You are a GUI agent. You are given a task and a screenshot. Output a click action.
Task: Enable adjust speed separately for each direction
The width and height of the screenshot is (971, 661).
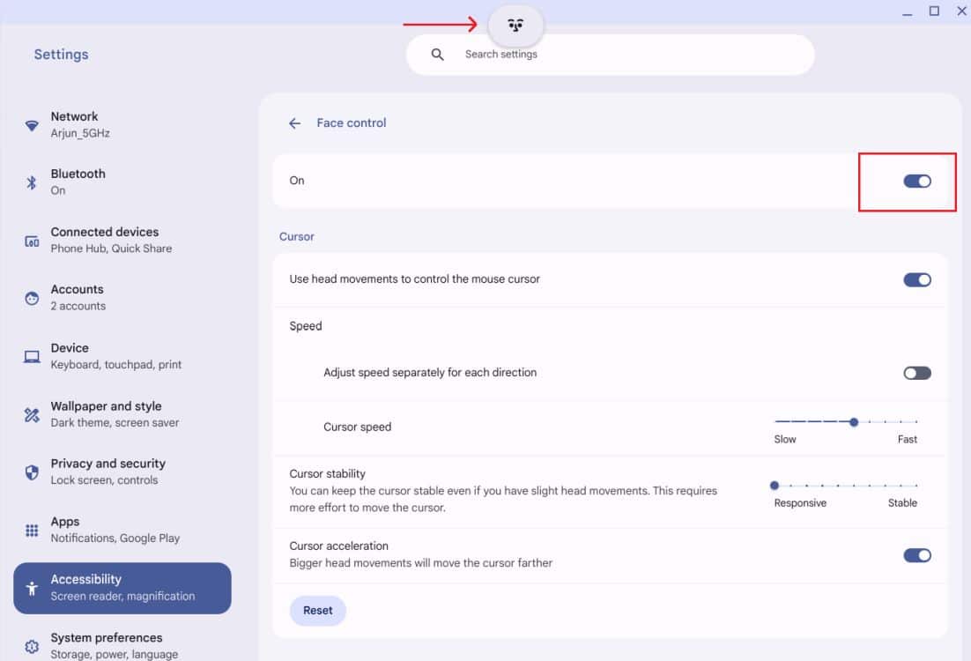(x=916, y=374)
